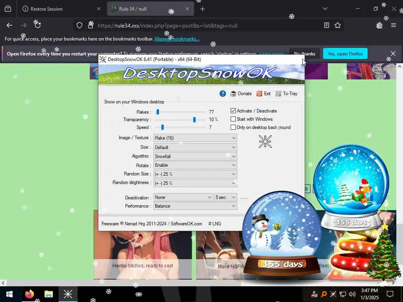Dismiss the Firefox startup notification bar
This screenshot has width=403, height=302.
(x=393, y=53)
